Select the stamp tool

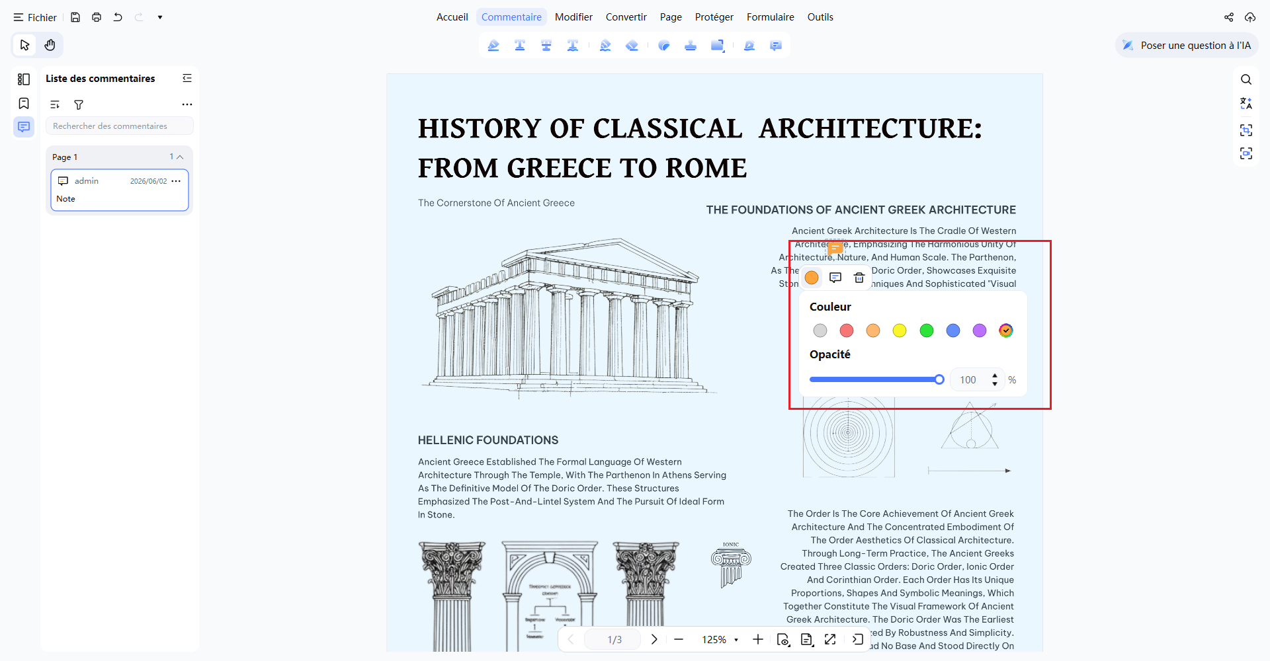(x=691, y=46)
